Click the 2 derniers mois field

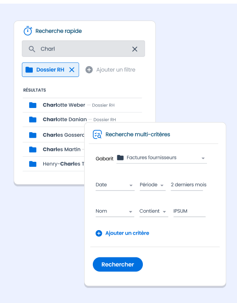[188, 185]
